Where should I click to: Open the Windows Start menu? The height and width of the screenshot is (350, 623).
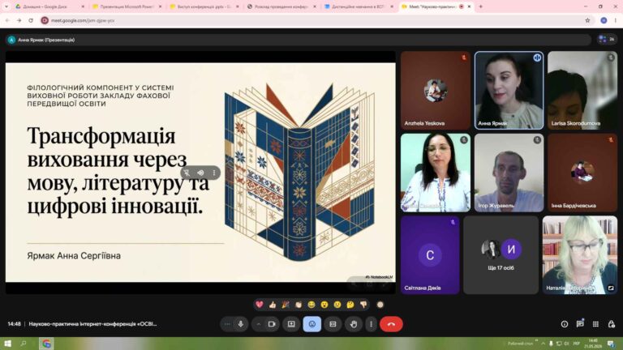[7, 344]
